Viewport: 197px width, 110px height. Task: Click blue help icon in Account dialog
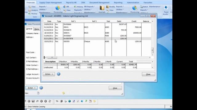(58, 74)
